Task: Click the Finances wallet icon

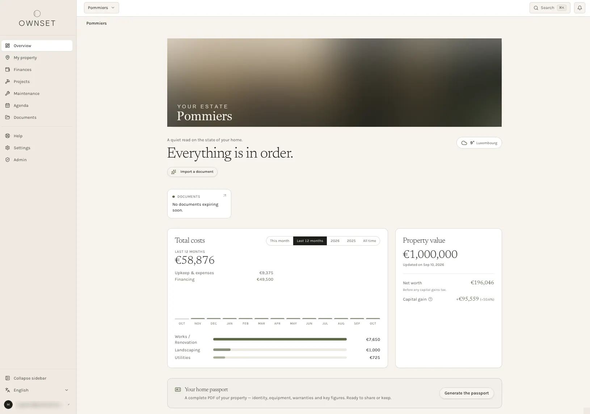Action: pyautogui.click(x=8, y=70)
